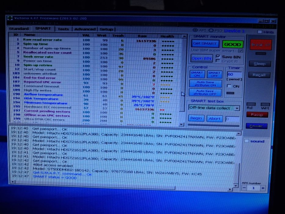
Task: Edit the Timer period field
Action: [234, 74]
